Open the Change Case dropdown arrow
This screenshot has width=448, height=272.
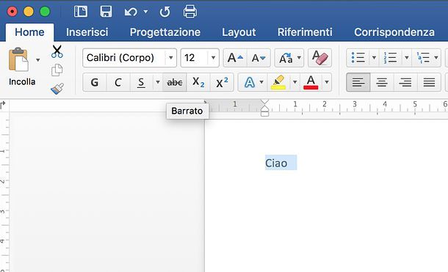[299, 58]
